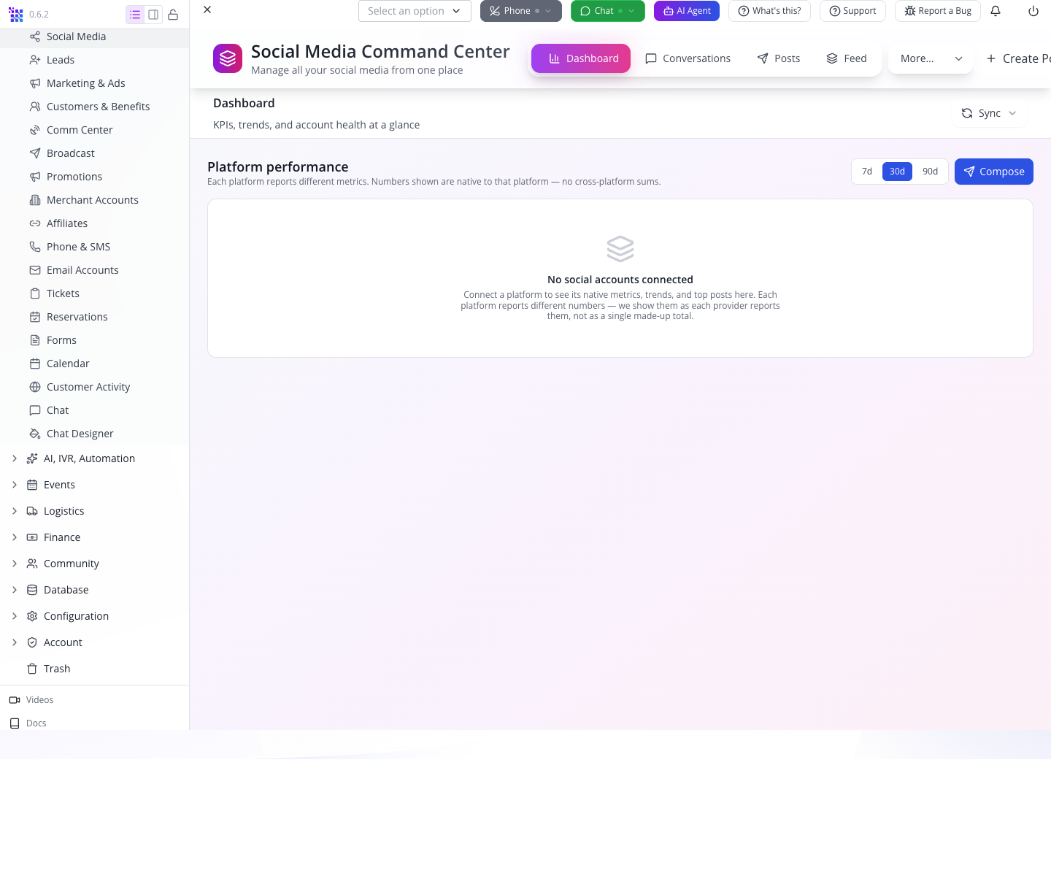Open the Promotions icon
This screenshot has width=1051, height=876.
pos(35,177)
